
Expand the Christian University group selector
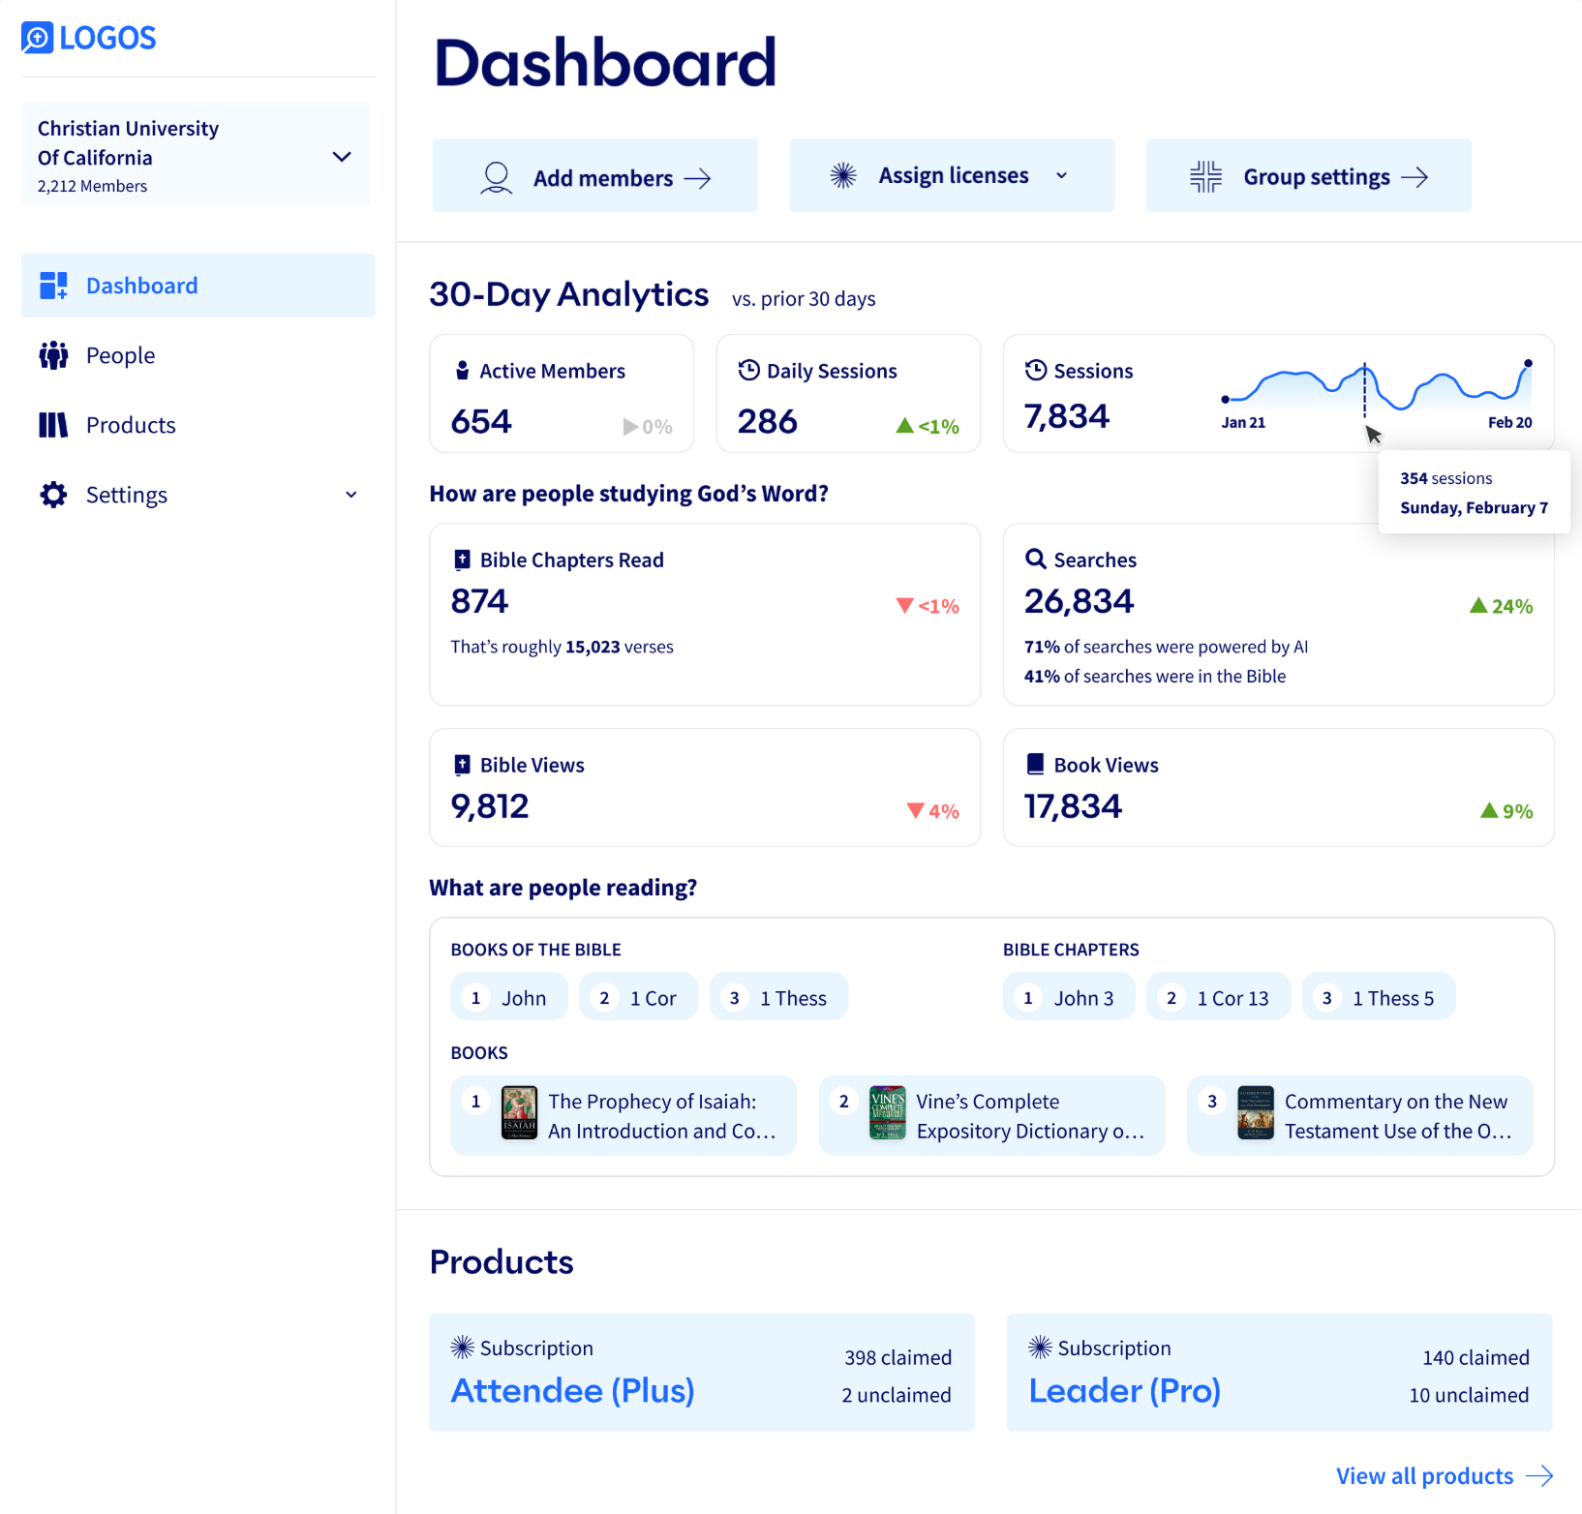[196, 154]
